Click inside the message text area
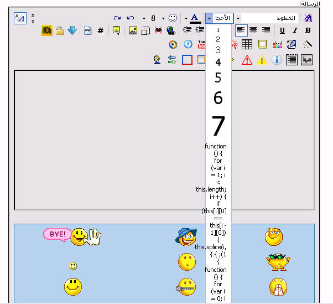This screenshot has width=333, height=304. pyautogui.click(x=111, y=138)
